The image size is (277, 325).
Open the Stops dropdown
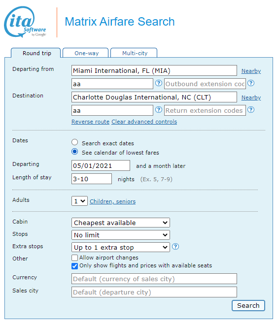coord(121,235)
